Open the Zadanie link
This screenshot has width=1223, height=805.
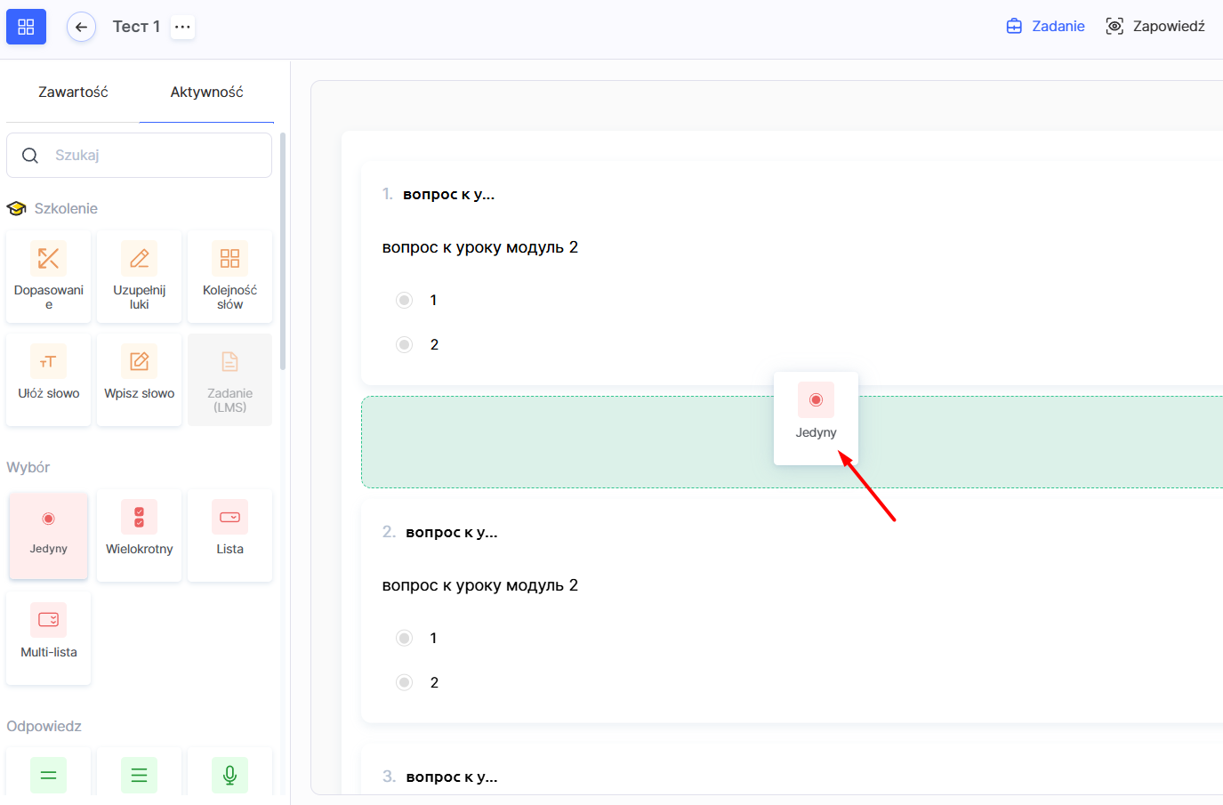(1045, 27)
